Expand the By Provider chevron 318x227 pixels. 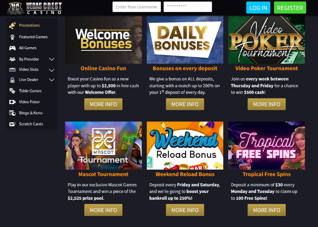52,59
